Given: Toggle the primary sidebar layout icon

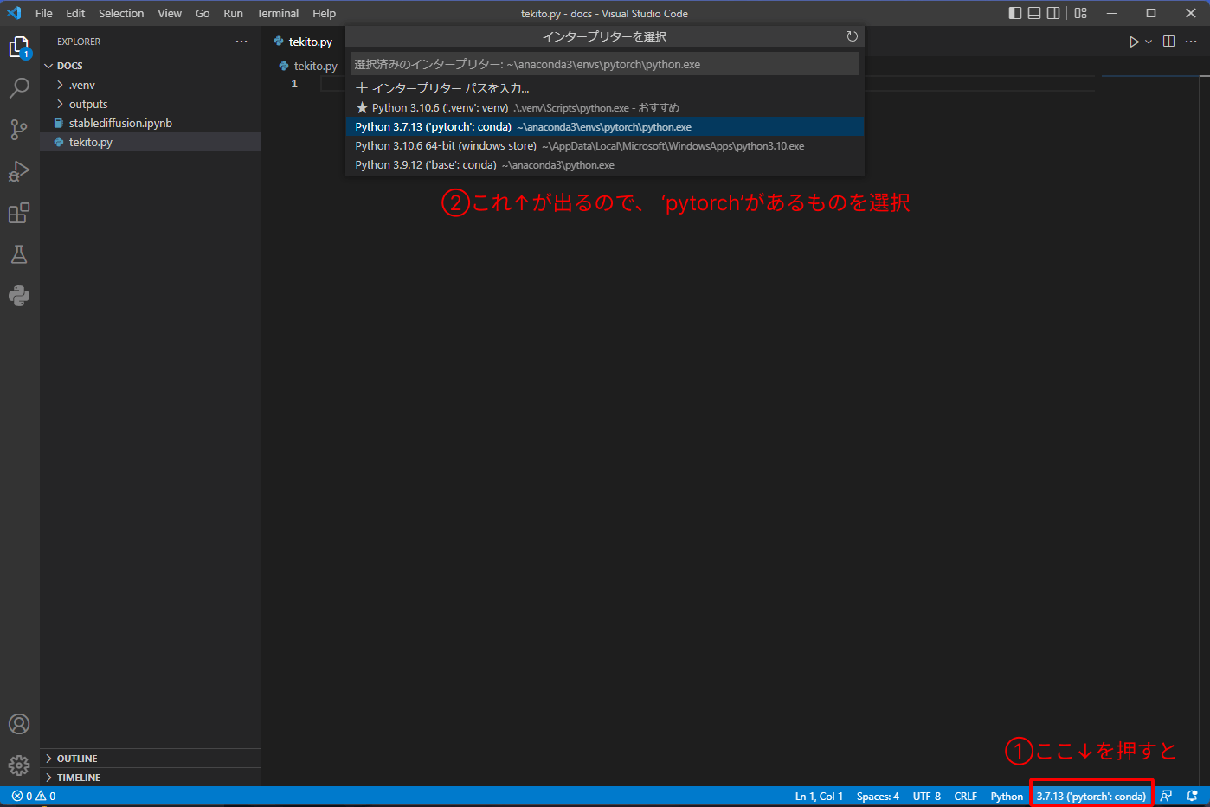Looking at the screenshot, I should [x=1015, y=13].
